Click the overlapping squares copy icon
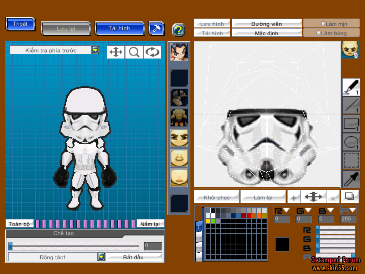This screenshot has height=274, width=365. click(349, 197)
